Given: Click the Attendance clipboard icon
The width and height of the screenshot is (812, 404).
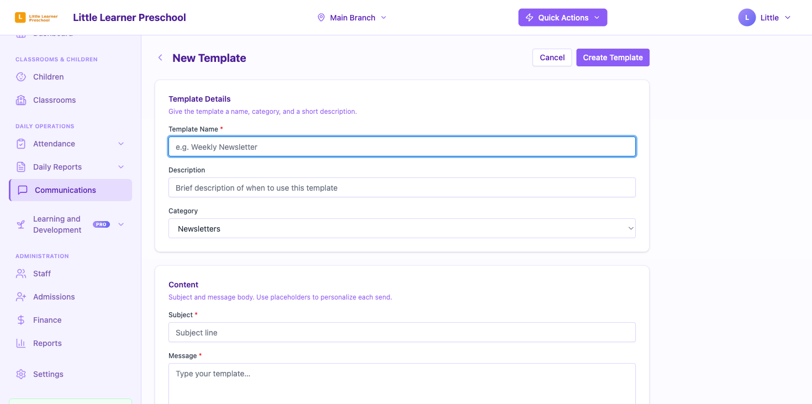Looking at the screenshot, I should [x=21, y=144].
